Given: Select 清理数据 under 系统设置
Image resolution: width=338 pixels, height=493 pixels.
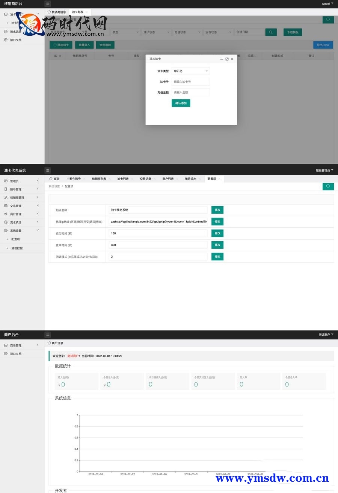Looking at the screenshot, I should click(17, 248).
